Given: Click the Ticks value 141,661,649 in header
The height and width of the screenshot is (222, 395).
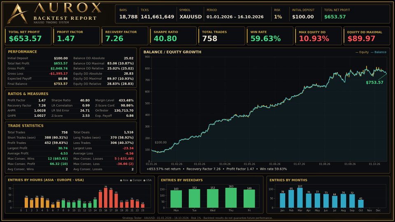Looking at the screenshot, I should [x=157, y=17].
